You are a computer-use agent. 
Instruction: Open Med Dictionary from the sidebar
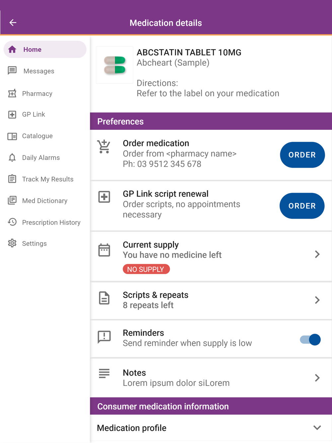click(x=45, y=201)
